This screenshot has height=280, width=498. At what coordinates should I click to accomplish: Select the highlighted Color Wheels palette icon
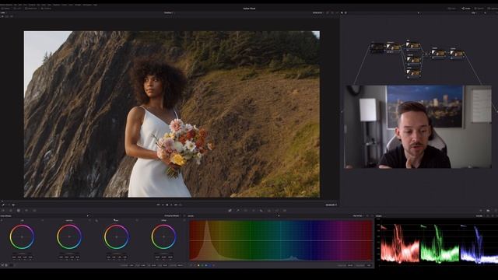click(19, 211)
